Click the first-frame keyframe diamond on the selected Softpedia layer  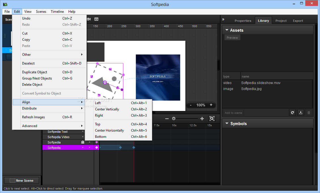[x=97, y=147]
